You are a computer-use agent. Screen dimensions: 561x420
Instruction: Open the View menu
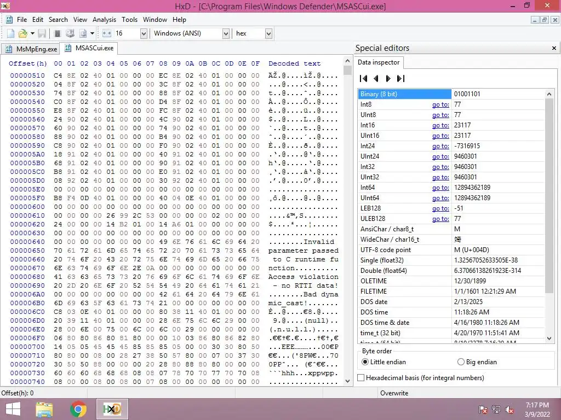[x=80, y=20]
